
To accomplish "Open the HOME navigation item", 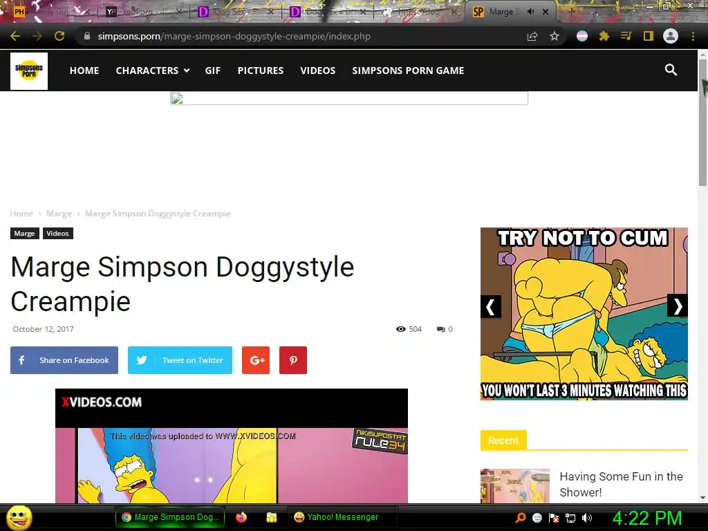I will coord(84,71).
